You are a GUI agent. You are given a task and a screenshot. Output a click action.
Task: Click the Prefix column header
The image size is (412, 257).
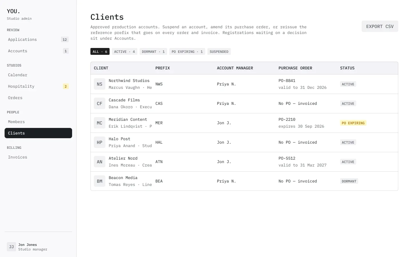(x=163, y=68)
